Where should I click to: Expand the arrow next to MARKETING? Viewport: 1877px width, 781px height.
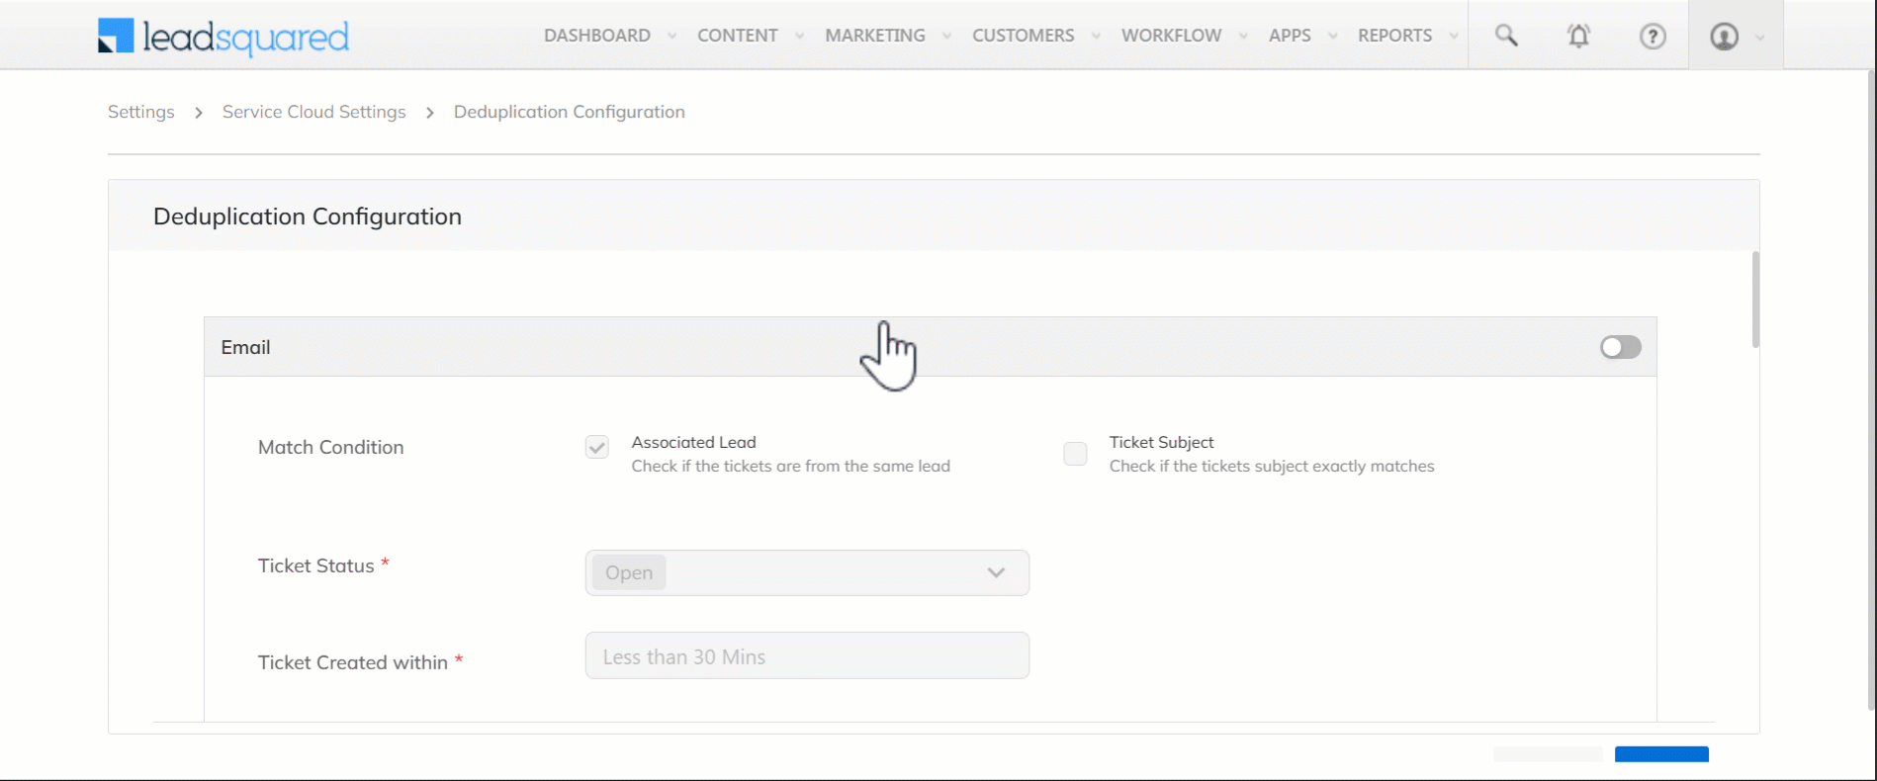click(x=946, y=36)
